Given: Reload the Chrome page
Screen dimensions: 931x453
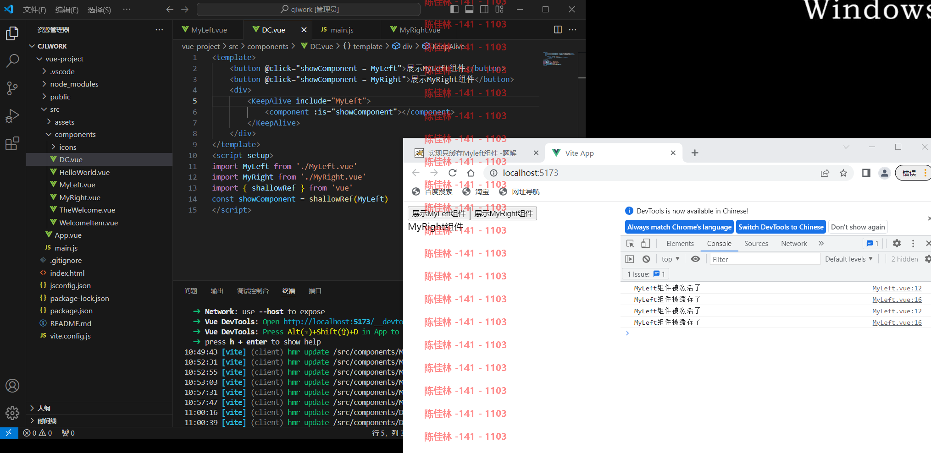Looking at the screenshot, I should coord(453,173).
